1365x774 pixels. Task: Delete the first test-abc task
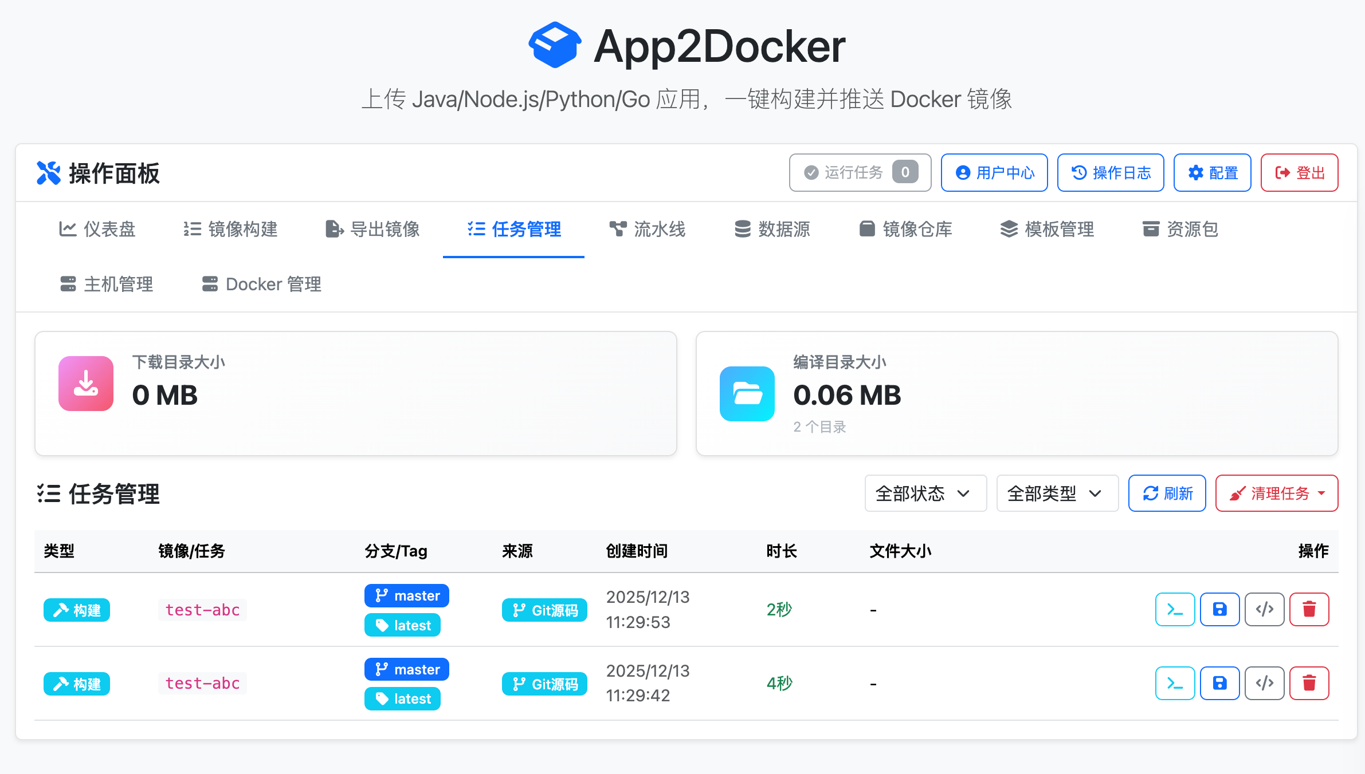(1309, 609)
